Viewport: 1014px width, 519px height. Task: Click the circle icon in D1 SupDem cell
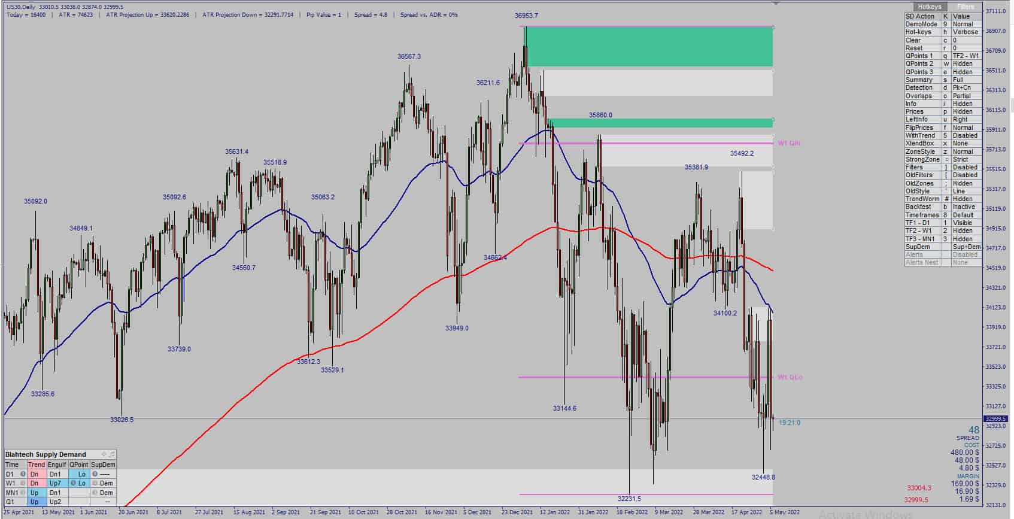[x=95, y=474]
